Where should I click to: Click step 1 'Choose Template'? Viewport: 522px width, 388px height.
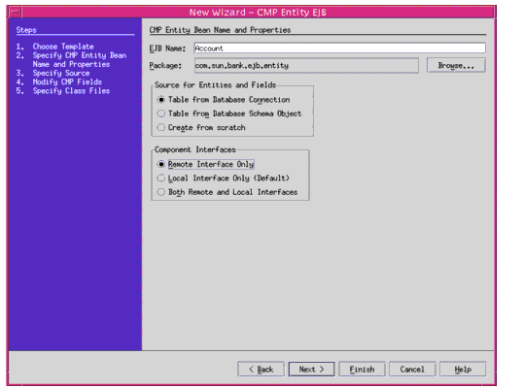[63, 47]
